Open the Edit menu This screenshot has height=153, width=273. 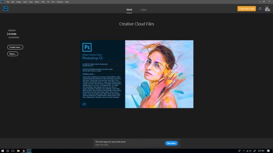pos(13,2)
